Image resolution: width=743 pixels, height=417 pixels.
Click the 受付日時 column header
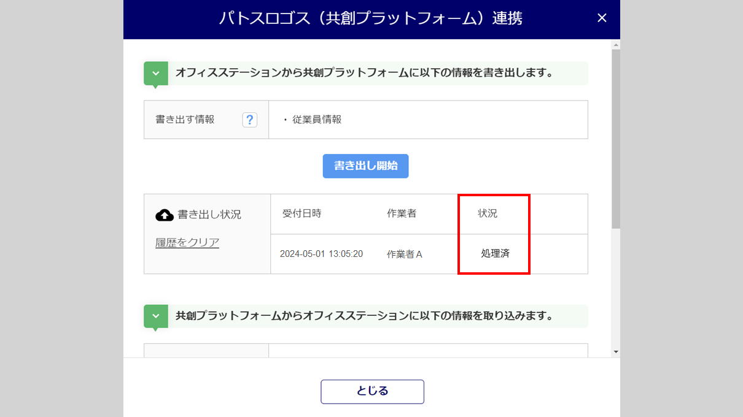(301, 213)
